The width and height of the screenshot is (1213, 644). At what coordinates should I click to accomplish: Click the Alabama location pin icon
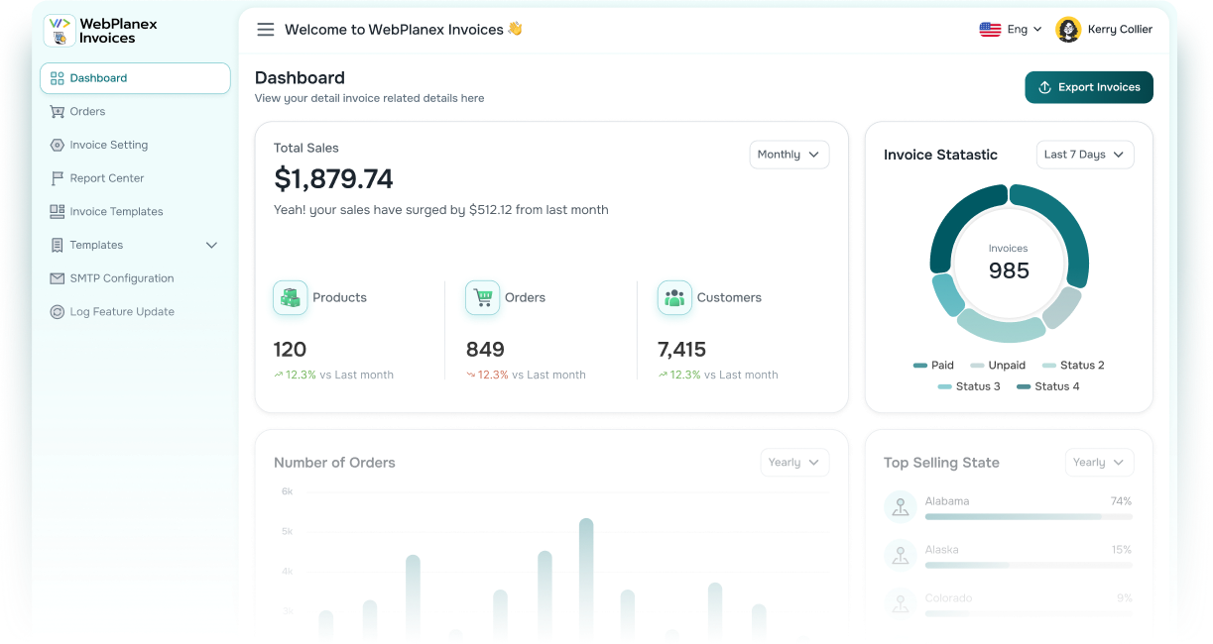click(x=901, y=506)
